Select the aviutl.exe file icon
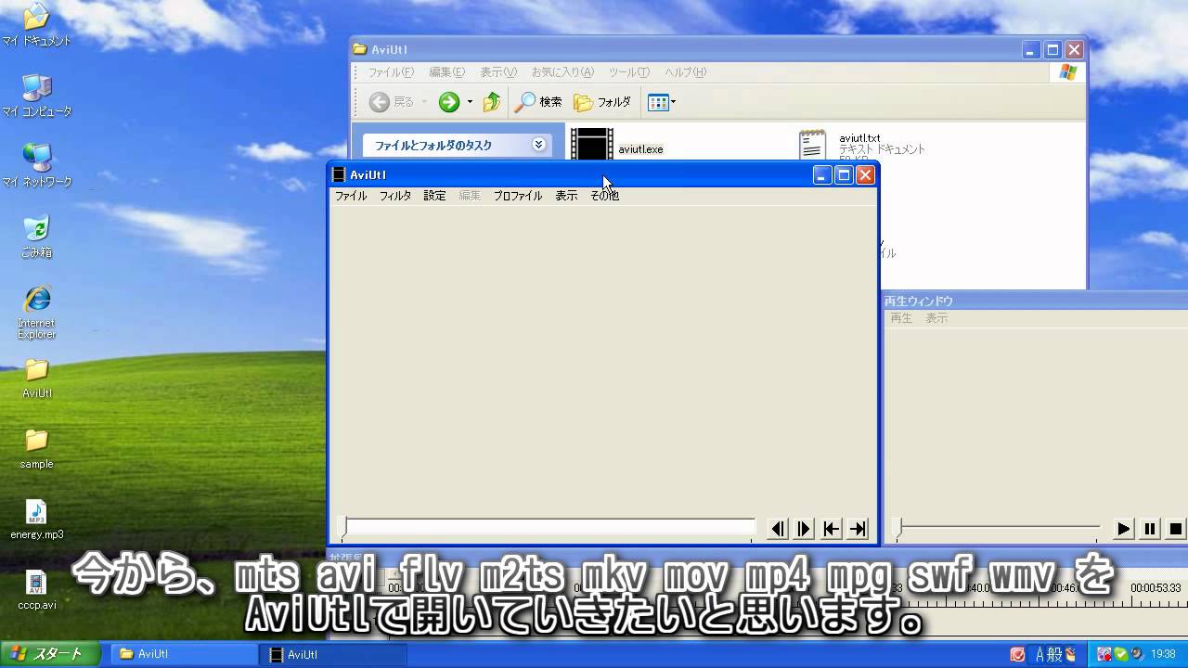This screenshot has width=1188, height=668. point(591,147)
